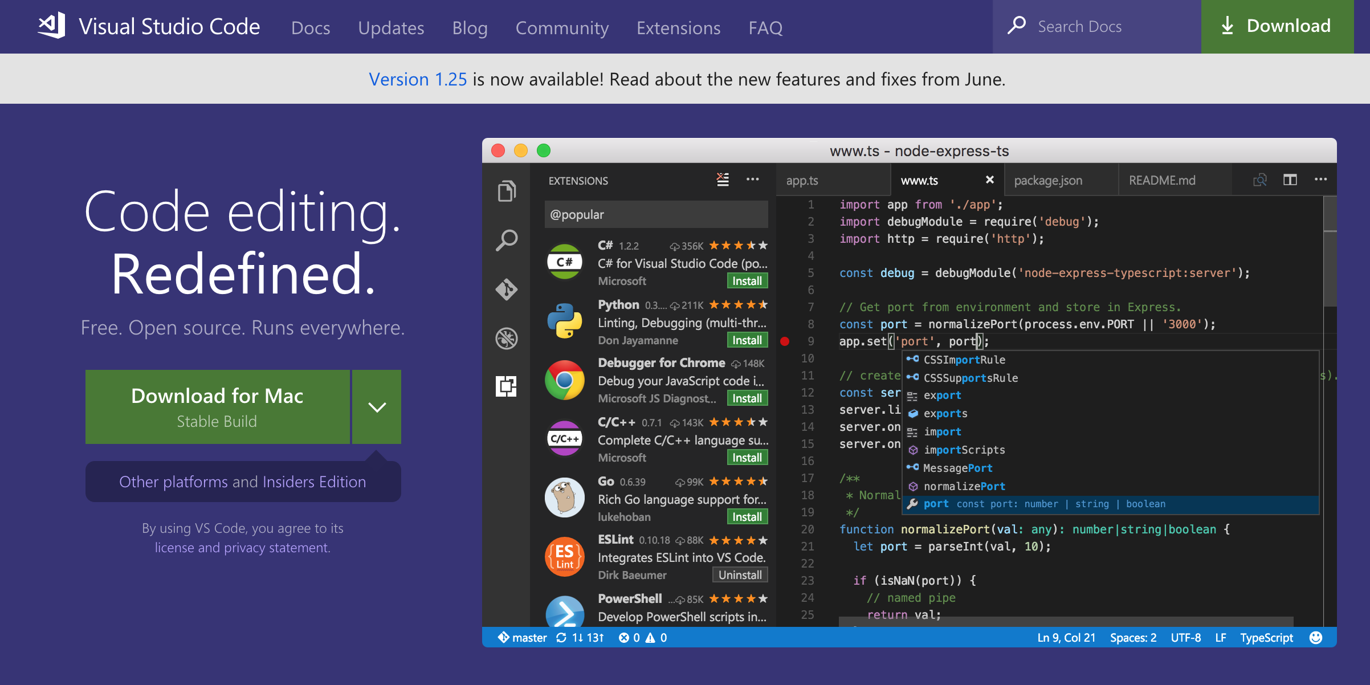1370x685 pixels.
Task: Open the TypeScript language mode selector
Action: 1266,638
